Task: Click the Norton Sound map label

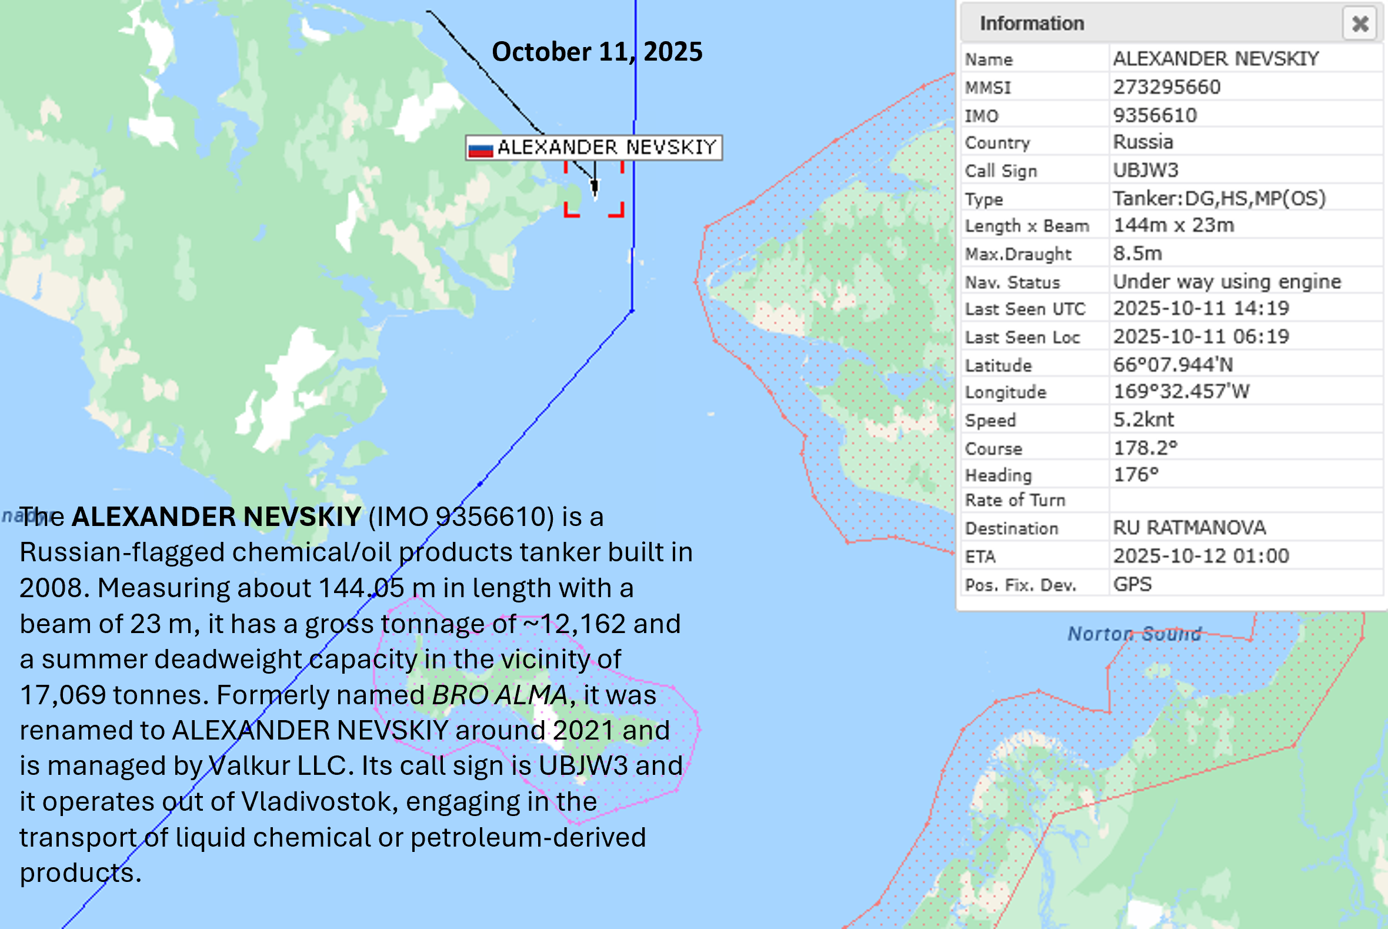Action: pos(1134,633)
